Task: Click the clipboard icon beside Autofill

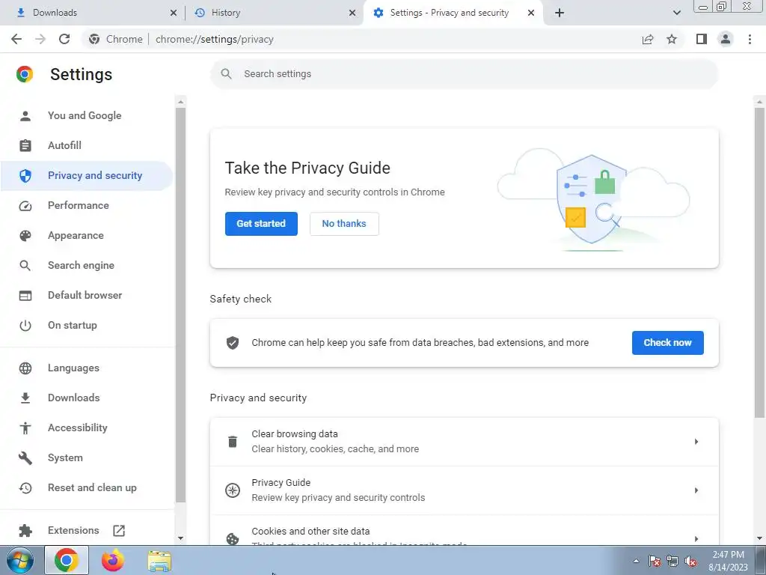Action: point(25,146)
